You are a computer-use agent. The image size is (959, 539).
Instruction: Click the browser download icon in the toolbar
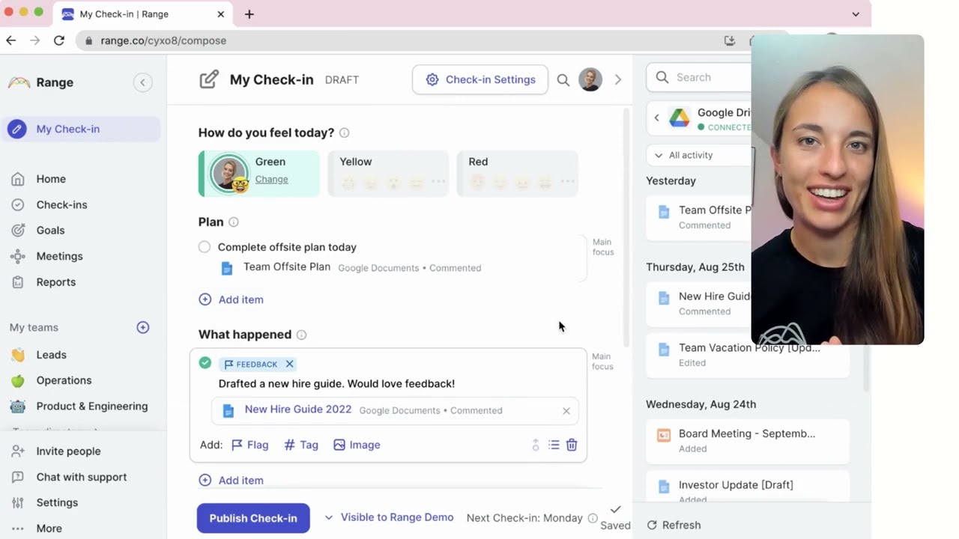730,40
